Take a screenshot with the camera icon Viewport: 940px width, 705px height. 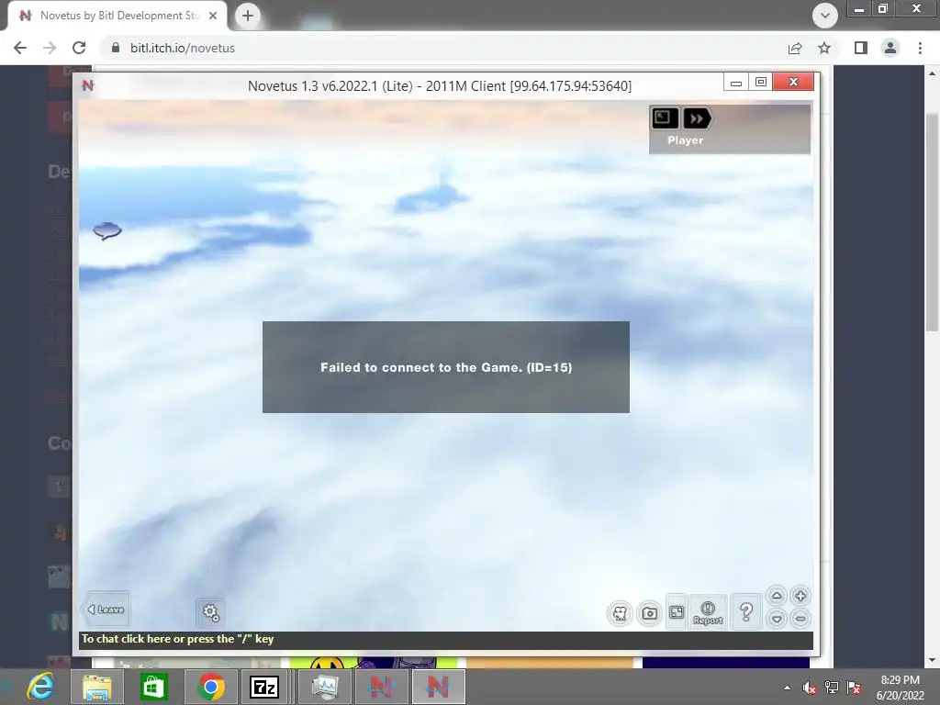(649, 613)
